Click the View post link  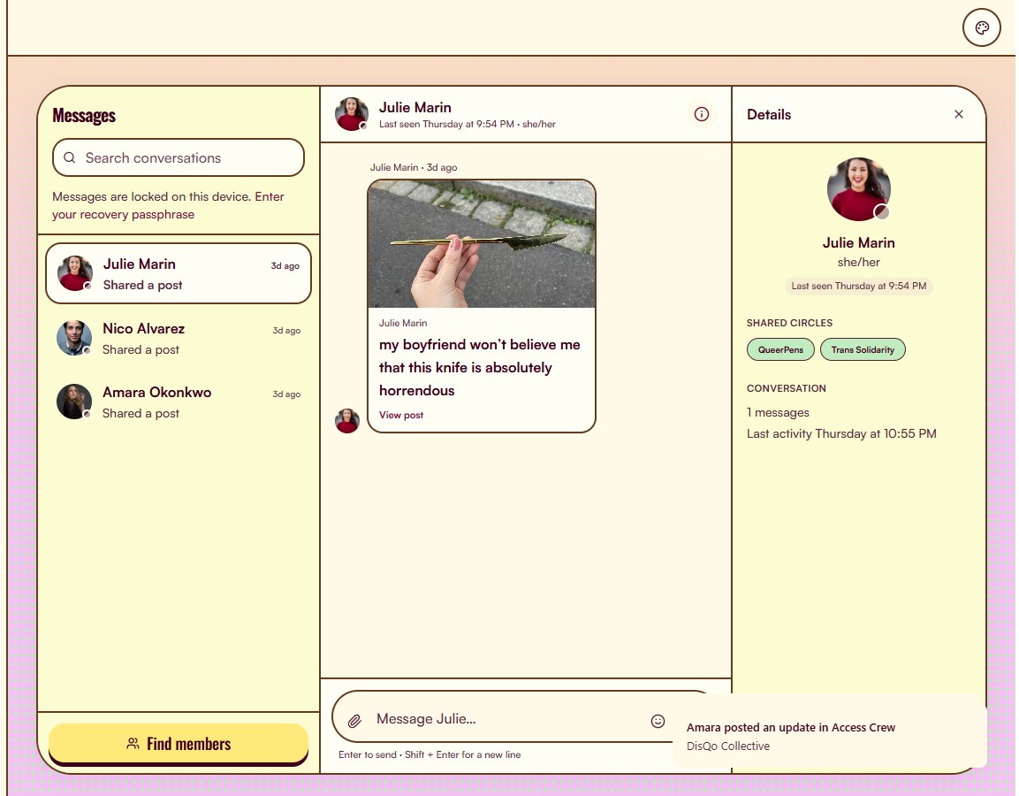tap(401, 415)
